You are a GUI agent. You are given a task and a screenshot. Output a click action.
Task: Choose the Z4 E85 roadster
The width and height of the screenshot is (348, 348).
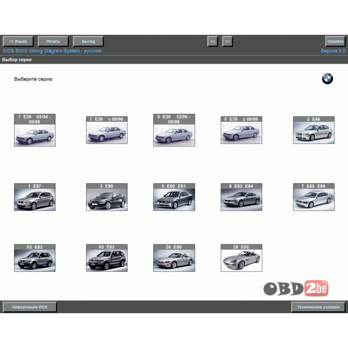click(x=174, y=258)
